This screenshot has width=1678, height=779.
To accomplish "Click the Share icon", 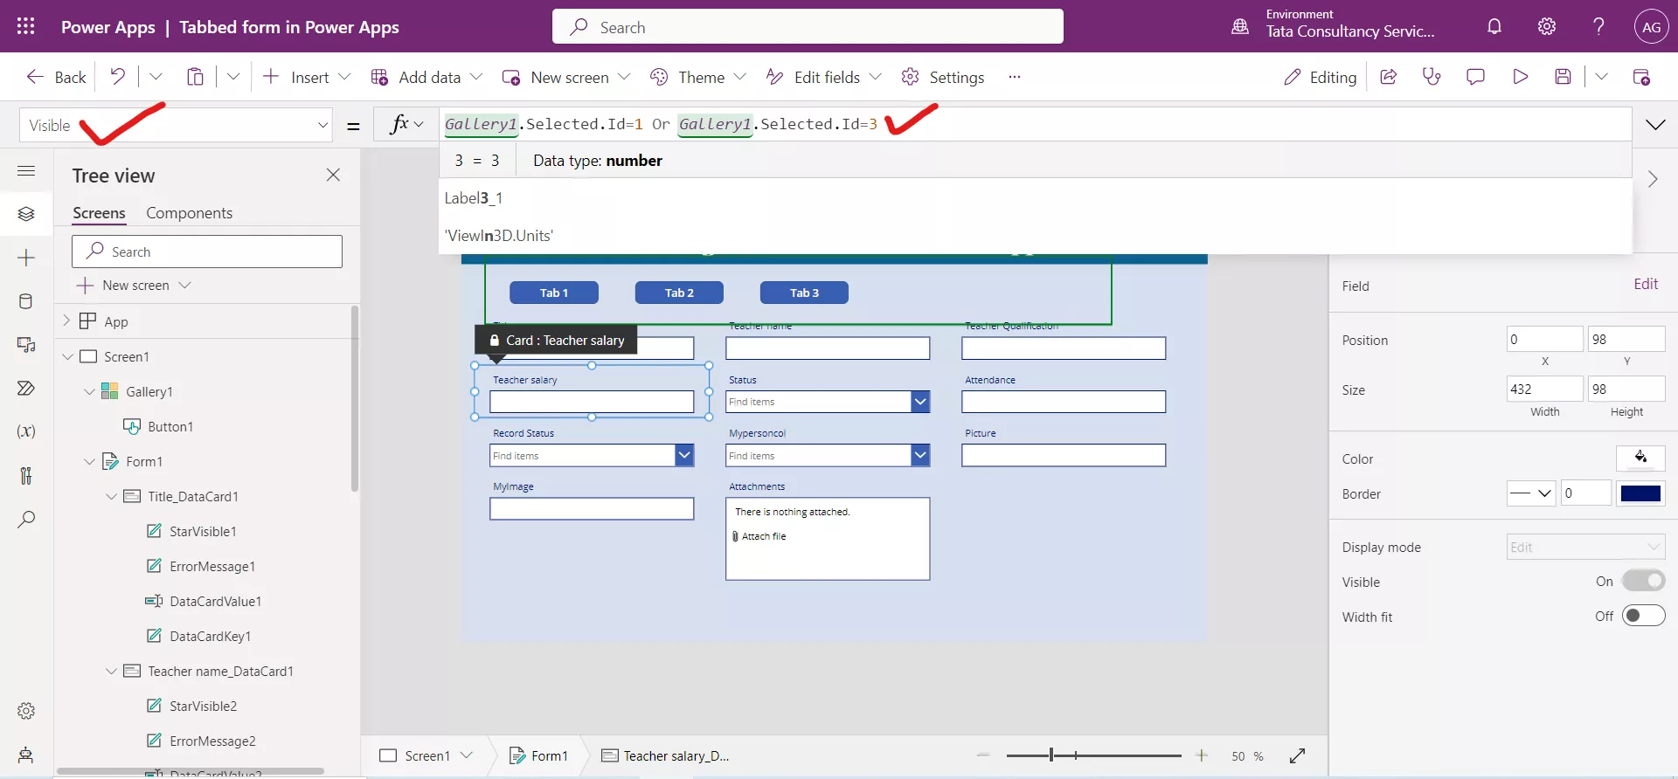I will 1388,77.
